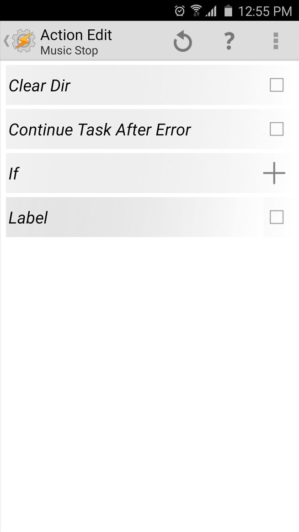299x532 pixels.
Task: Tap the If row label
Action: (x=14, y=174)
